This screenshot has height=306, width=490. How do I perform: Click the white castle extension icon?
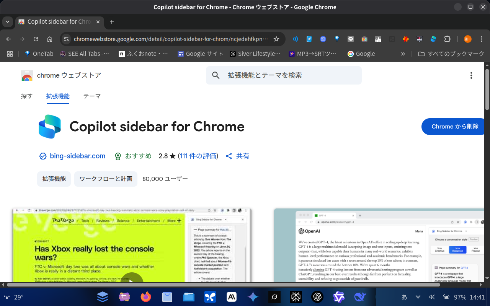tap(378, 39)
